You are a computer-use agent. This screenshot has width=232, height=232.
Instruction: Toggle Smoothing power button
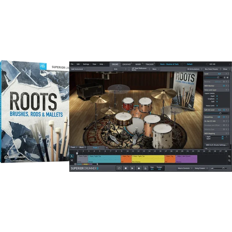(224, 117)
